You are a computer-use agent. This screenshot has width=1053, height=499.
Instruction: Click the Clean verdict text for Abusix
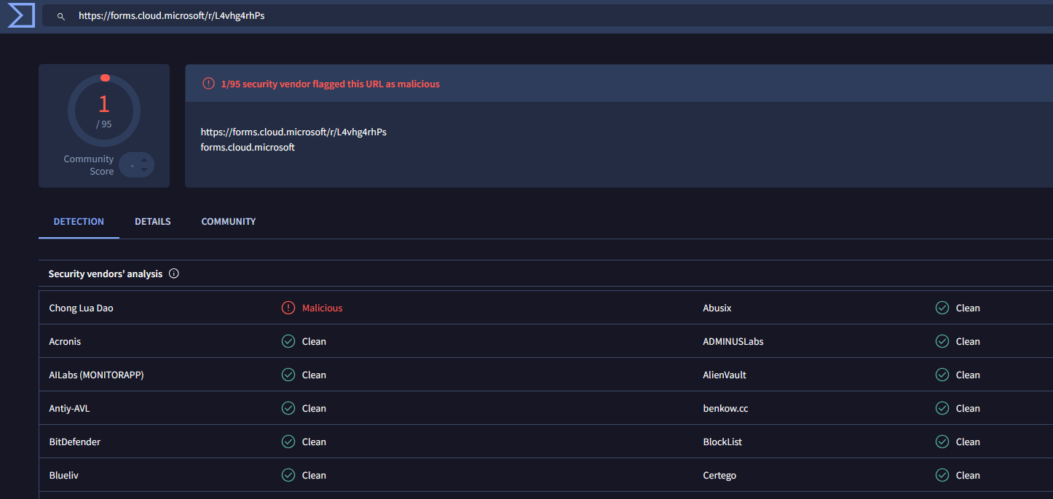(968, 308)
